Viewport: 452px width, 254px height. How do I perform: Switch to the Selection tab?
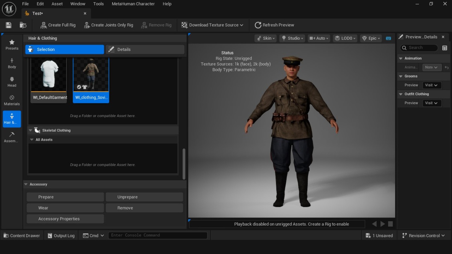pyautogui.click(x=65, y=49)
